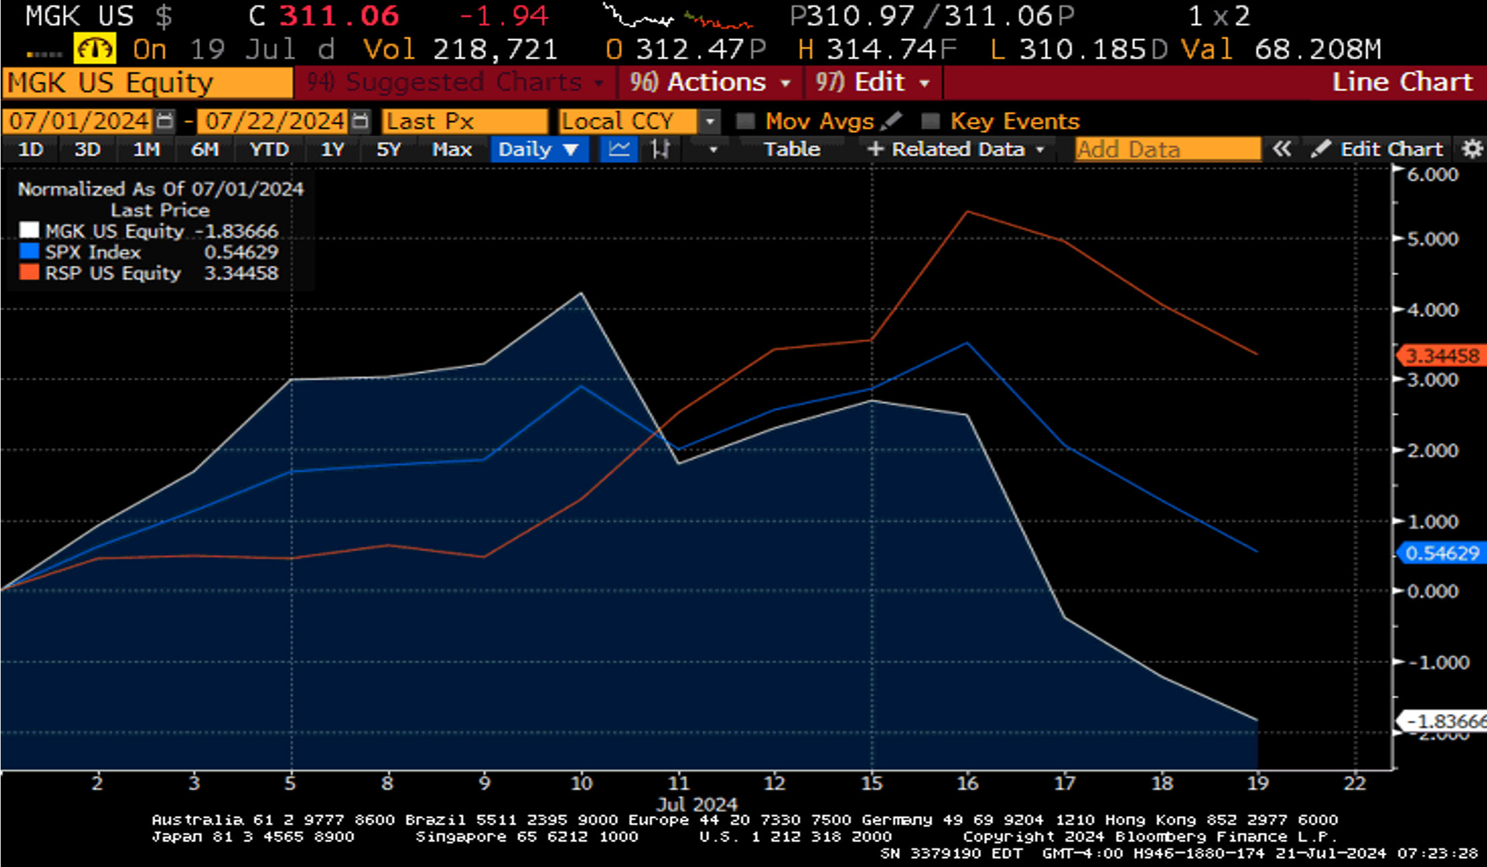Select the 5Y range tab

point(389,149)
